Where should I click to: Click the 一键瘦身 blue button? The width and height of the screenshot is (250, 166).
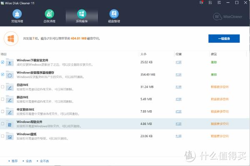point(224,39)
